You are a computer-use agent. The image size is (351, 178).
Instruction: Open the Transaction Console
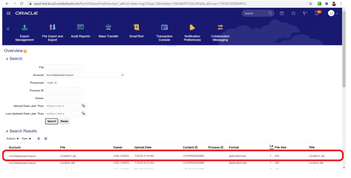[x=164, y=28]
